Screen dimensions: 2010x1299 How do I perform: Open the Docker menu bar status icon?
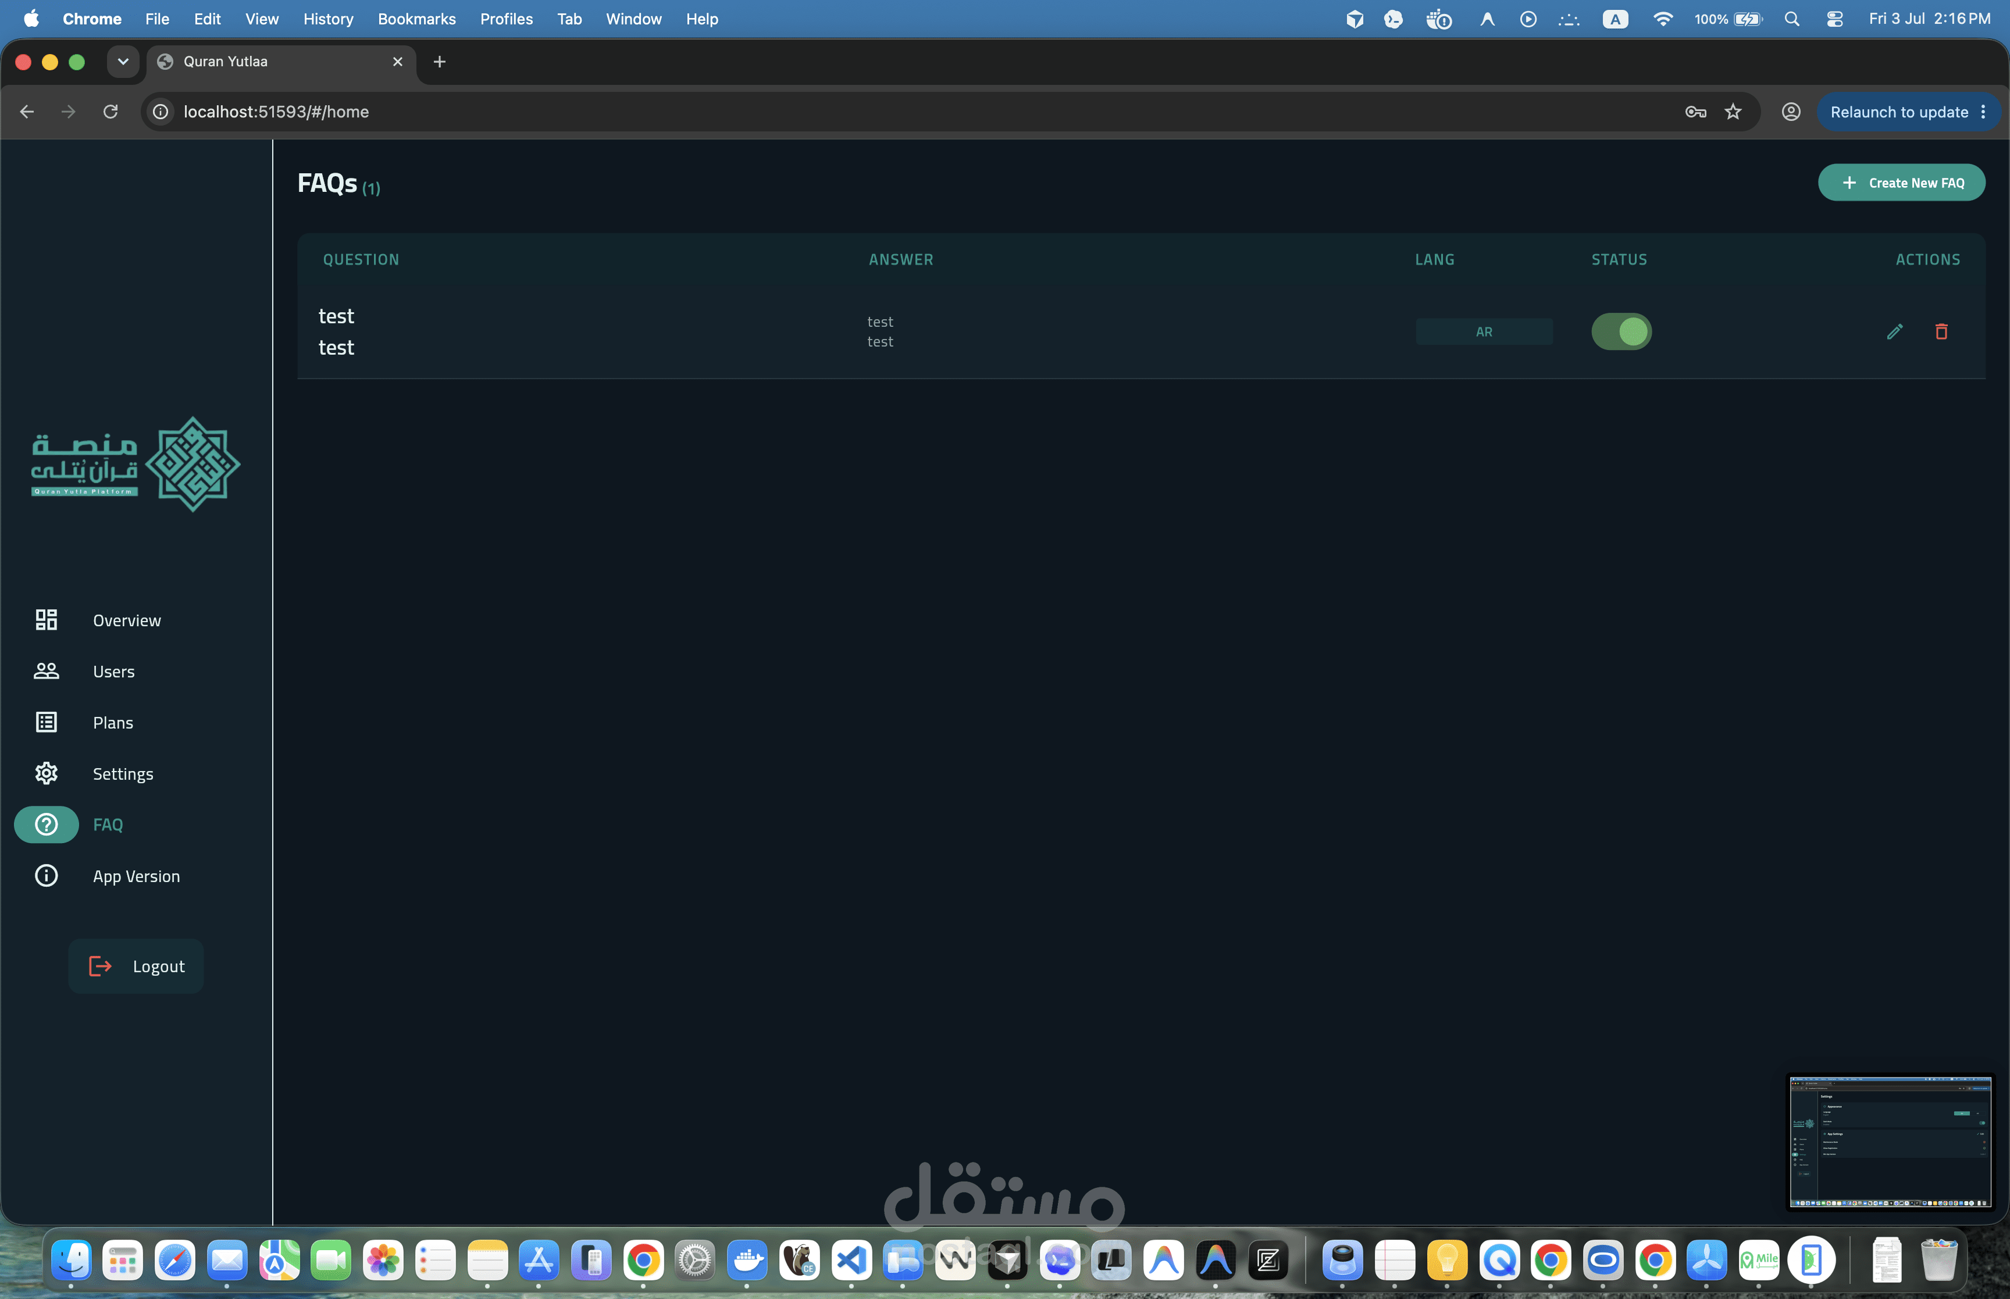(x=1438, y=19)
